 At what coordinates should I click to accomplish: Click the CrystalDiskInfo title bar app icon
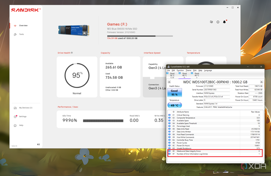(x=169, y=67)
